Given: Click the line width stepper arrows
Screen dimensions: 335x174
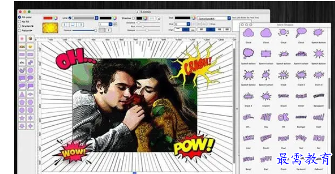Looking at the screenshot, I should pos(115,24).
